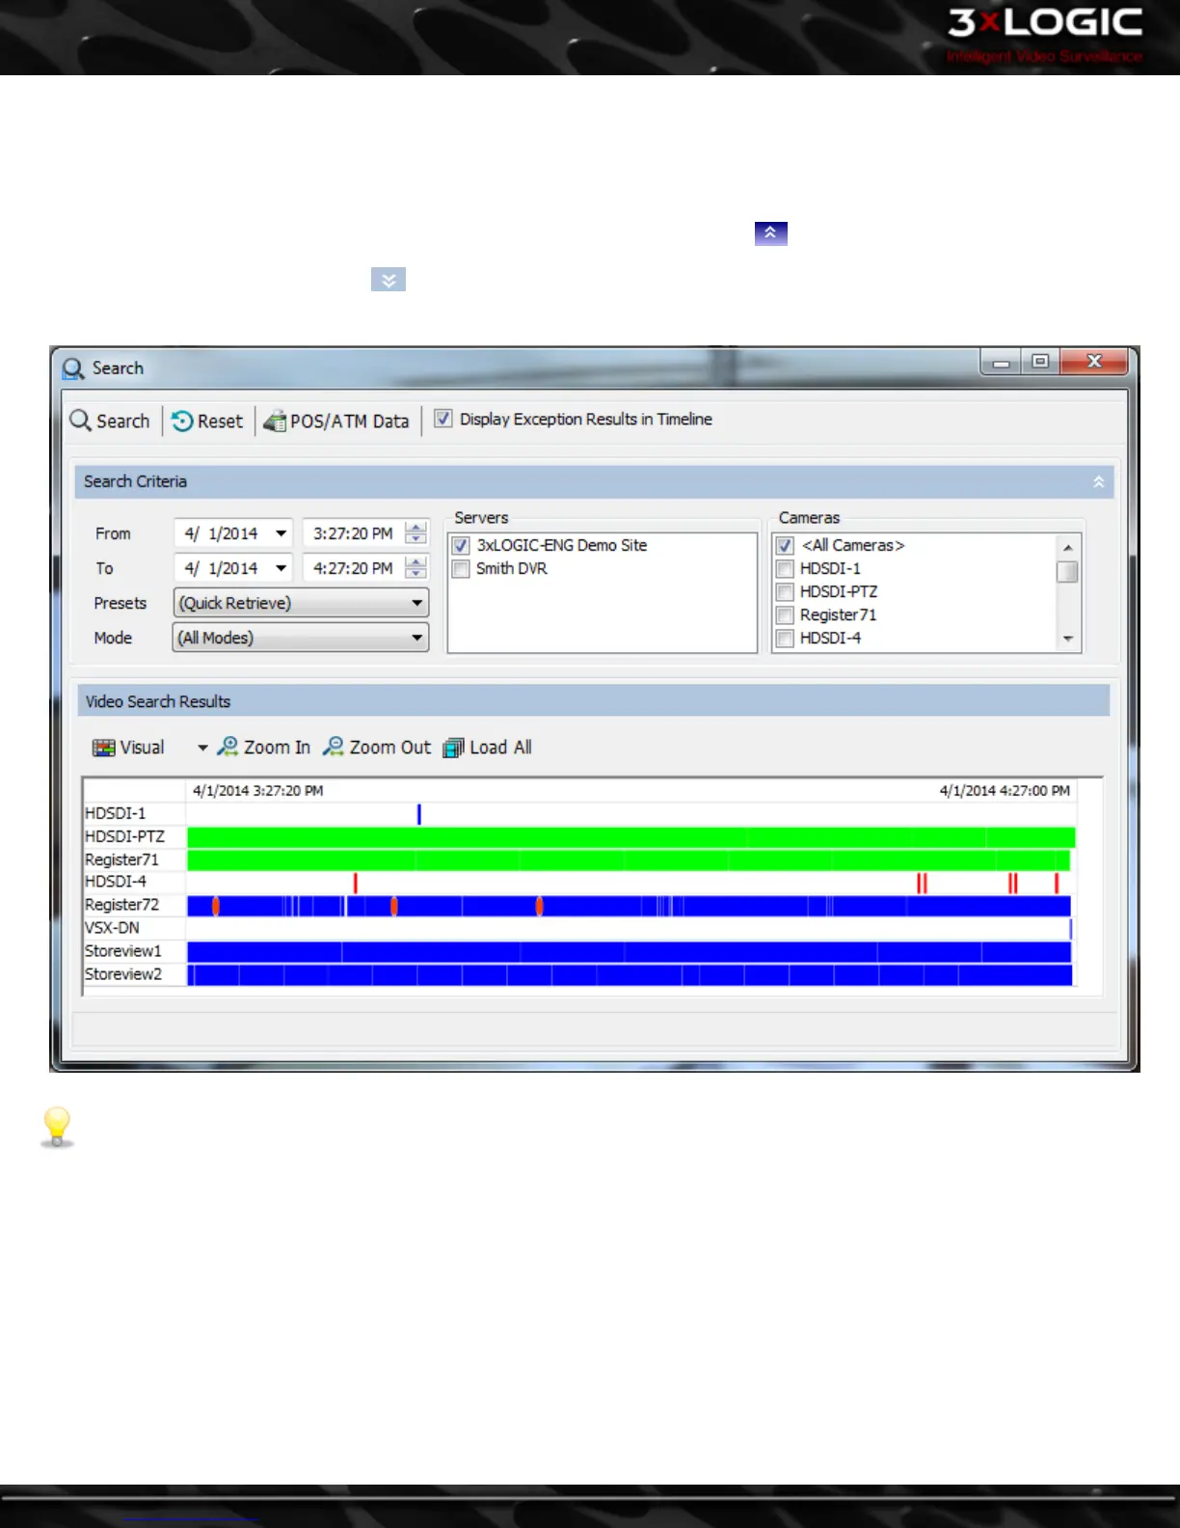Increase the From time with up arrow
Image resolution: width=1180 pixels, height=1528 pixels.
point(416,528)
